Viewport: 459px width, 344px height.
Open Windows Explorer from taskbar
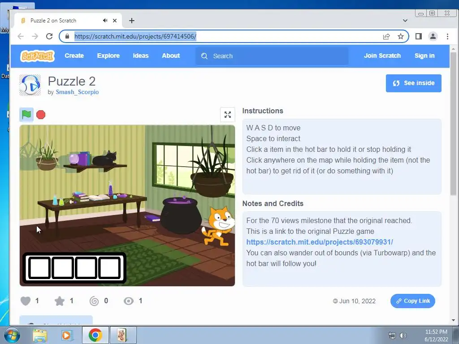click(x=40, y=335)
